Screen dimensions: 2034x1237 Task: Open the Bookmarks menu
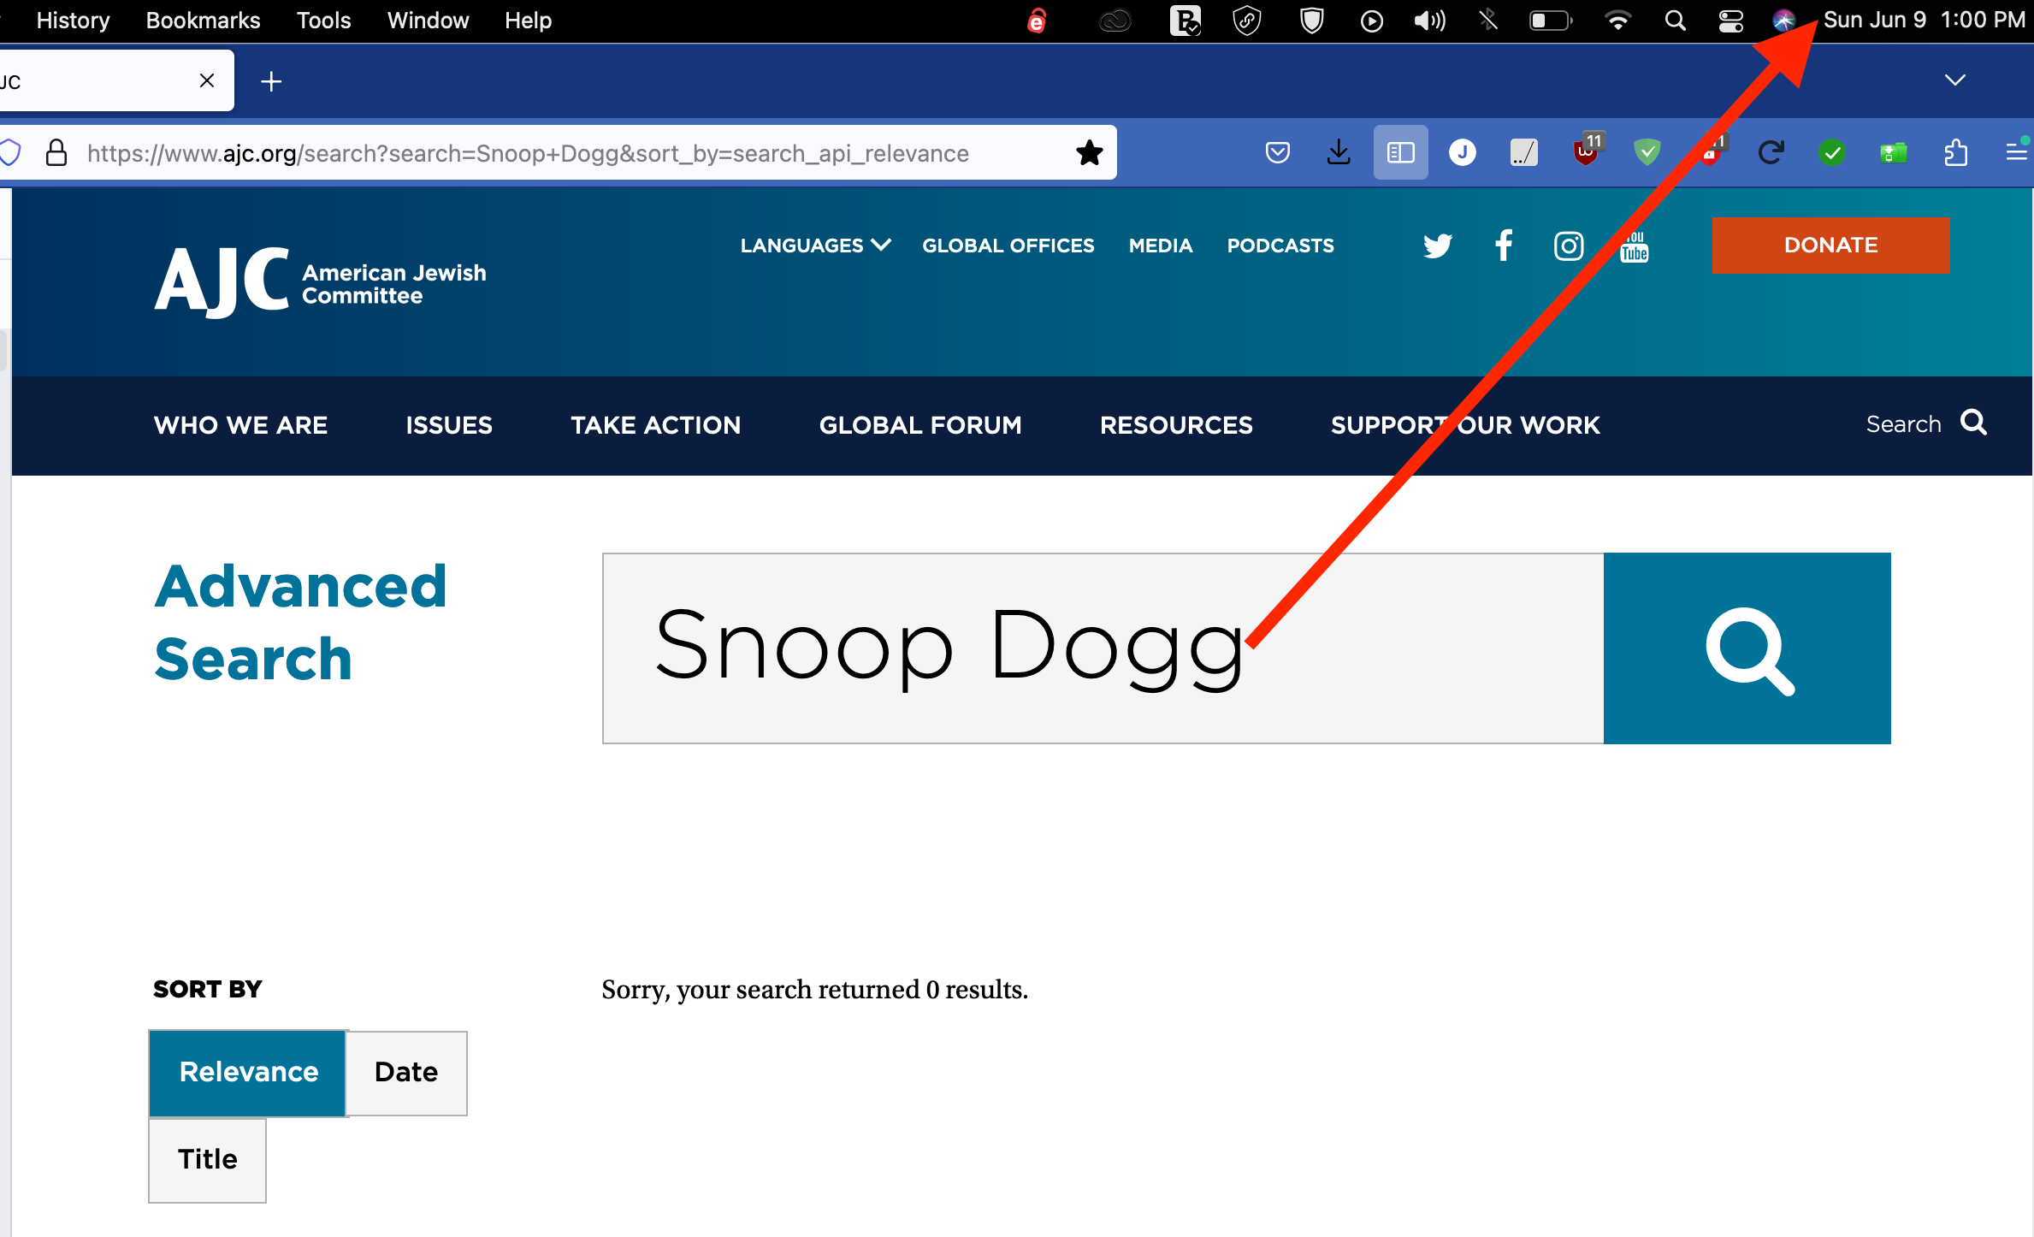point(203,21)
